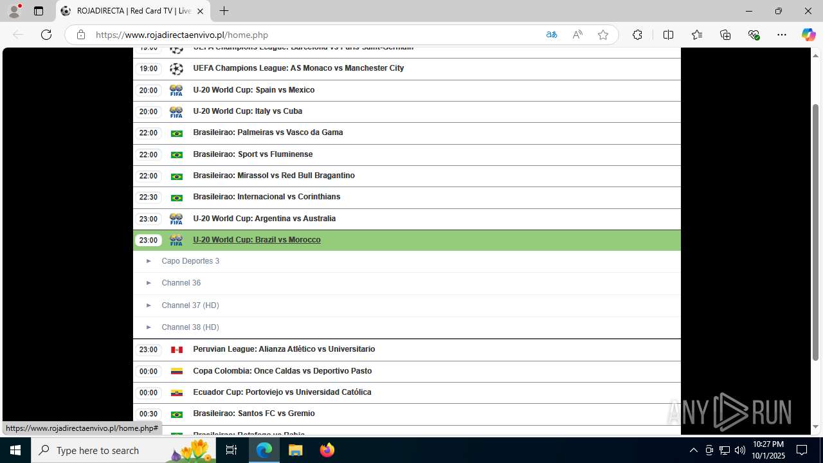The height and width of the screenshot is (463, 823).
Task: Open the Windows Start menu
Action: [x=15, y=450]
